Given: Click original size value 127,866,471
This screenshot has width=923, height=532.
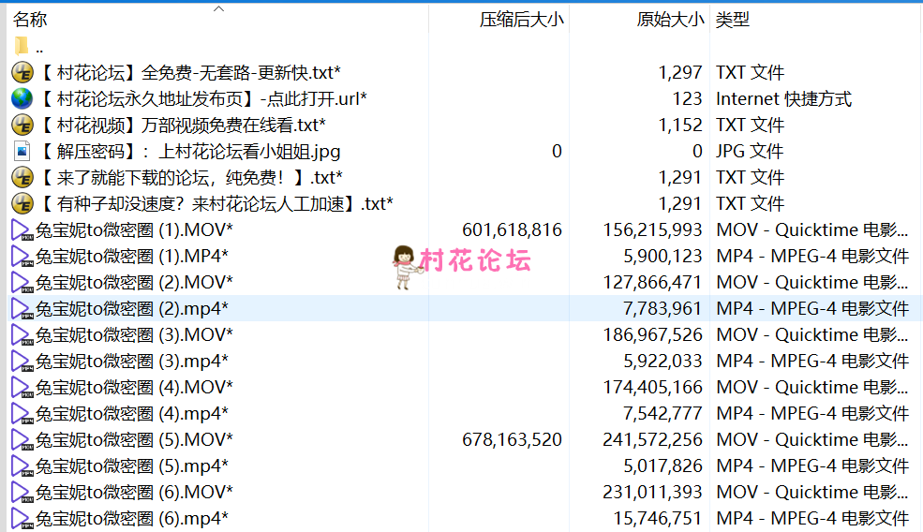Looking at the screenshot, I should point(653,283).
